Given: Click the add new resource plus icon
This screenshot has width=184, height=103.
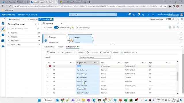Looking at the screenshot, I should [38, 29].
